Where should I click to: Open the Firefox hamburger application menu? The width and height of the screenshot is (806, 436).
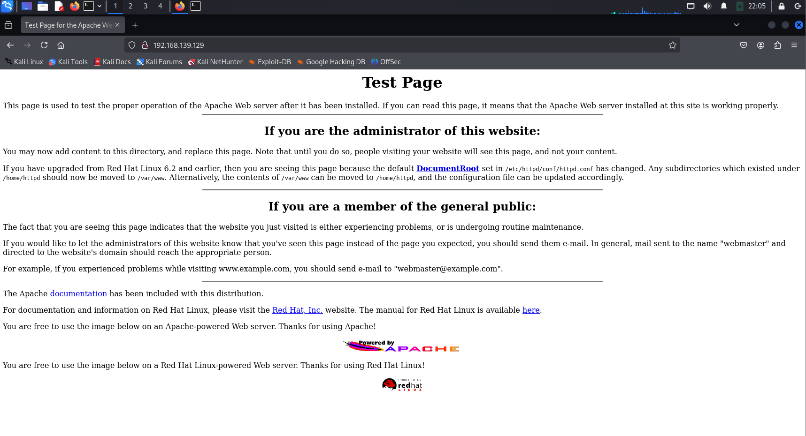794,45
